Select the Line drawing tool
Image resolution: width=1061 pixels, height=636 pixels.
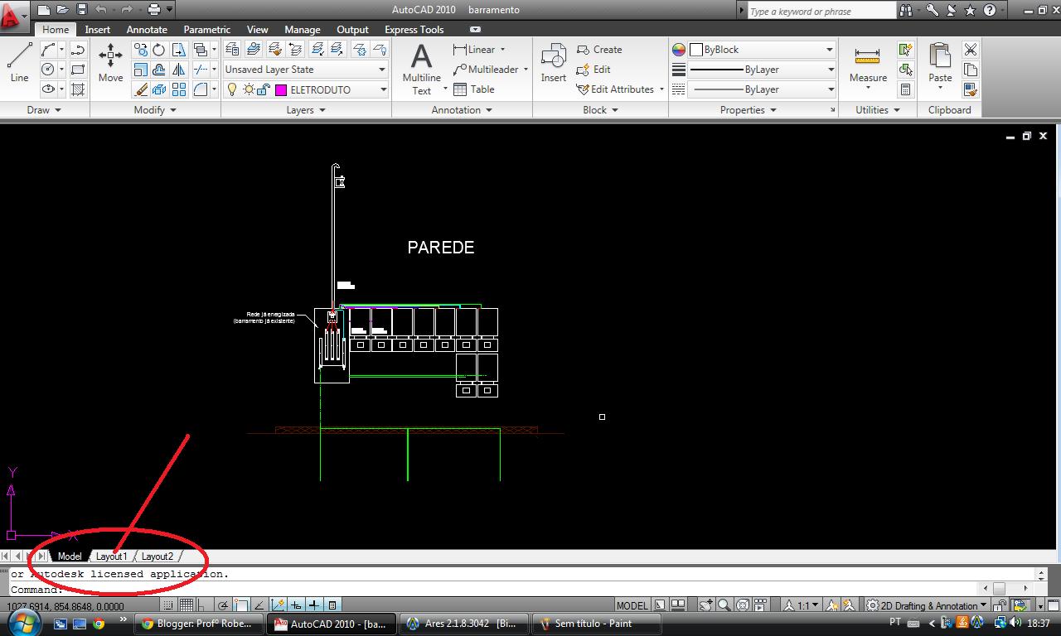19,63
